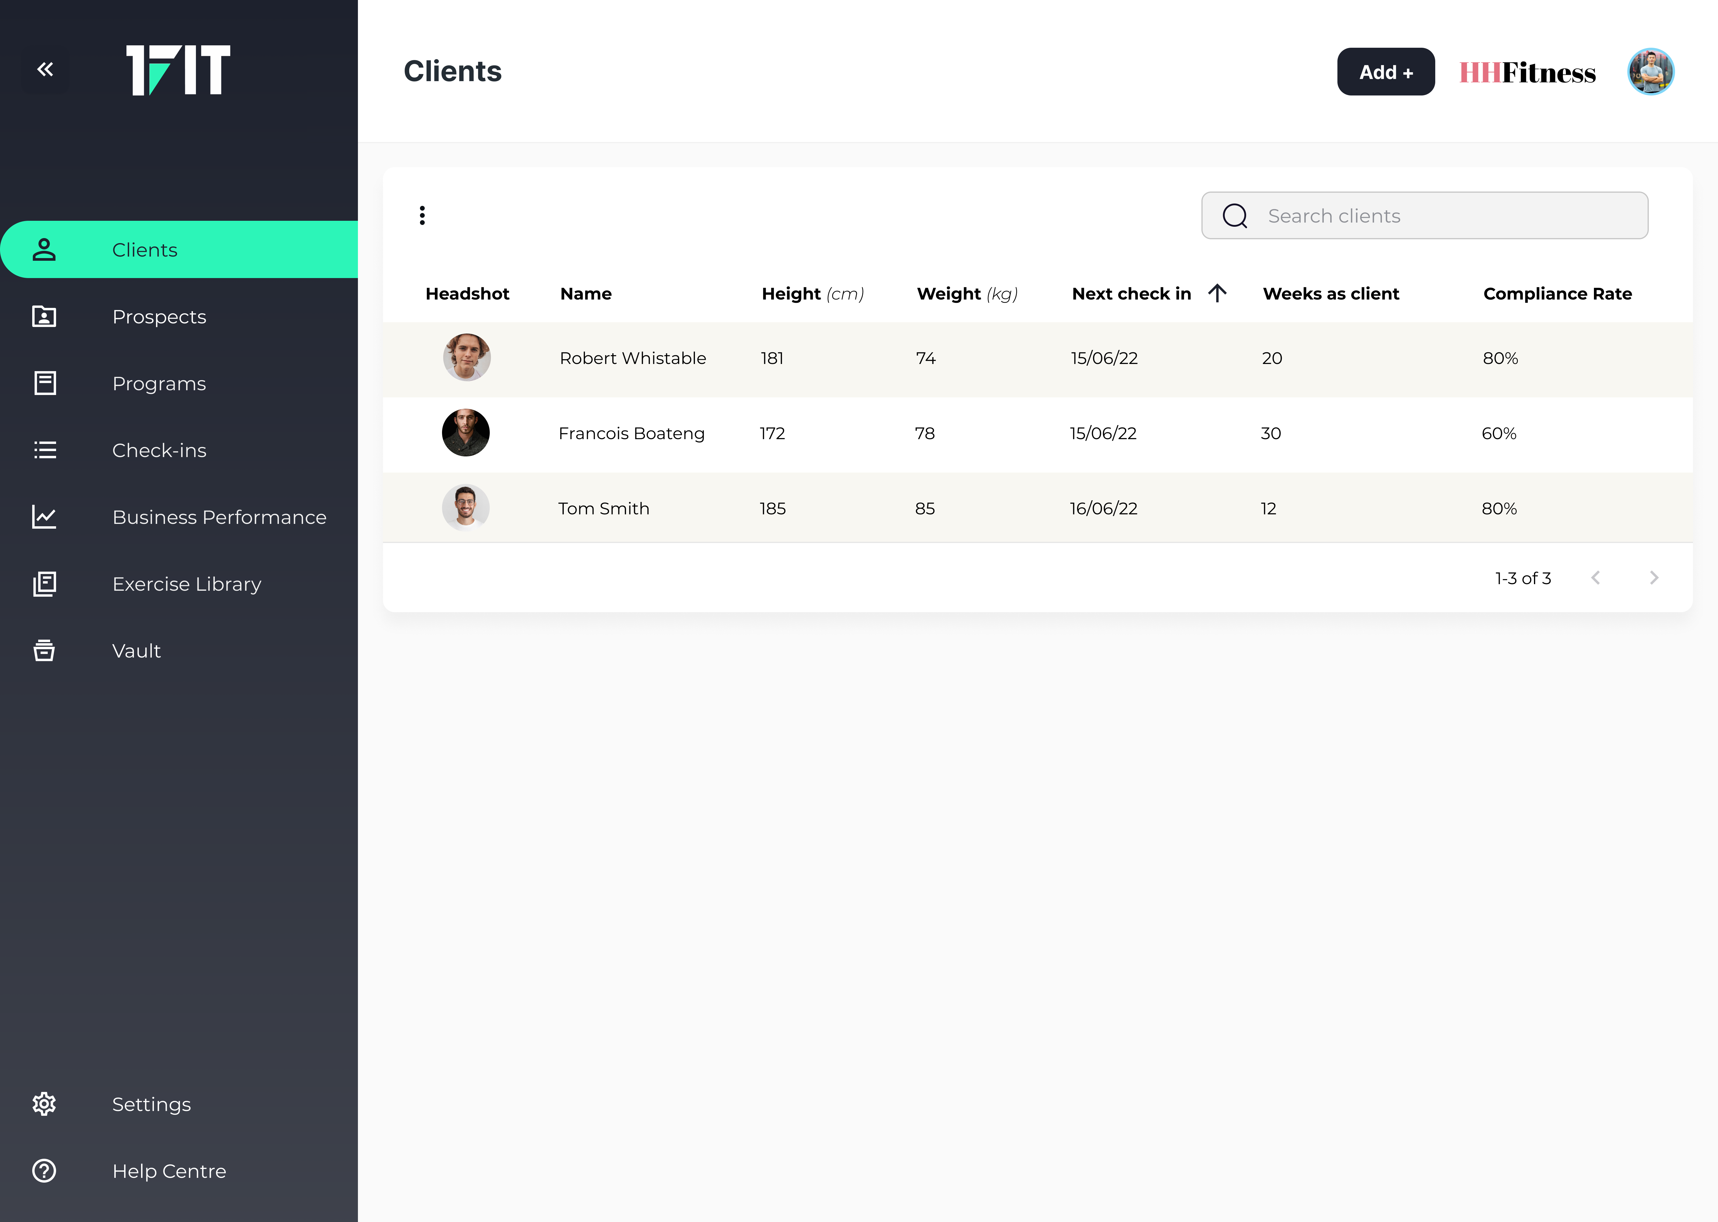1718x1222 pixels.
Task: Click the Clients page heading
Action: [x=453, y=72]
